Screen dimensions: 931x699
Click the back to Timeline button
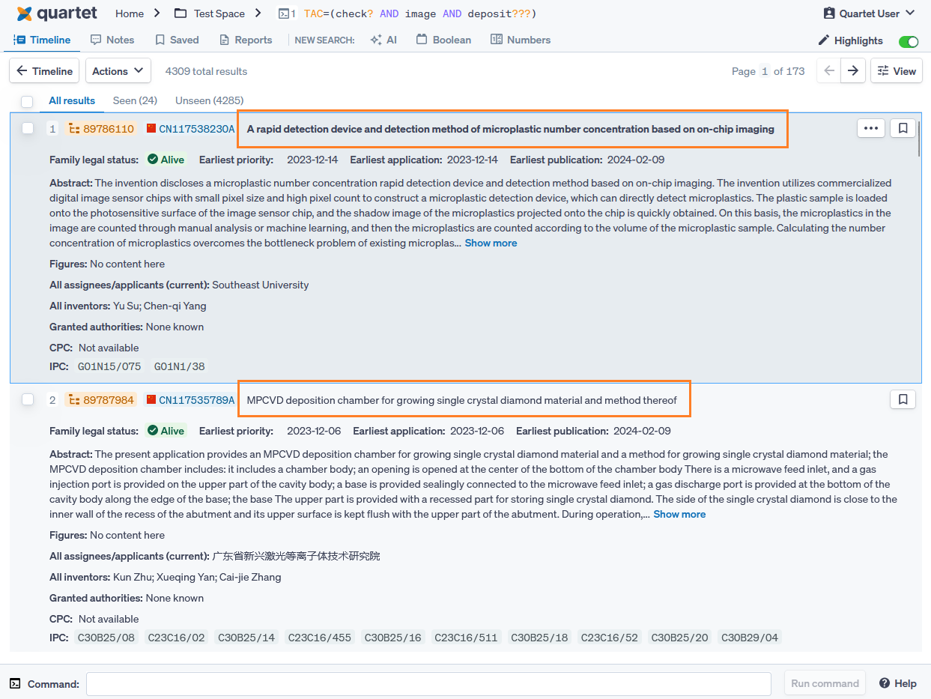[44, 71]
